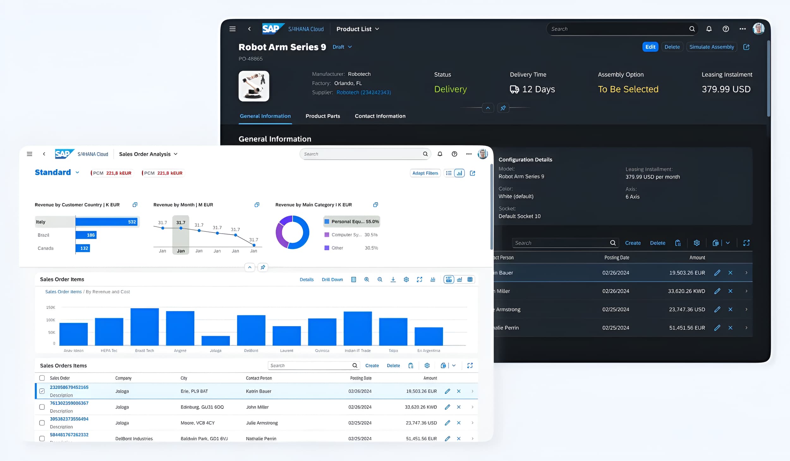Open table settings gear in dark window toolbar
The image size is (790, 461).
696,243
